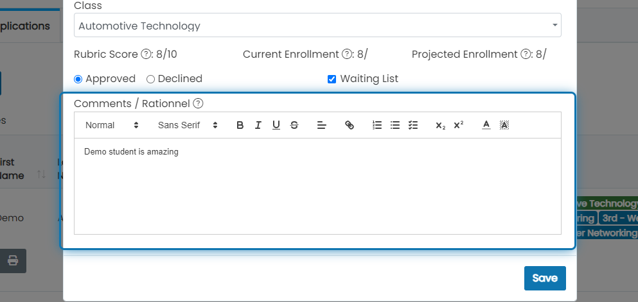Screen dimensions: 638x302
Task: Insert a hyperlink in the comment
Action: point(349,126)
